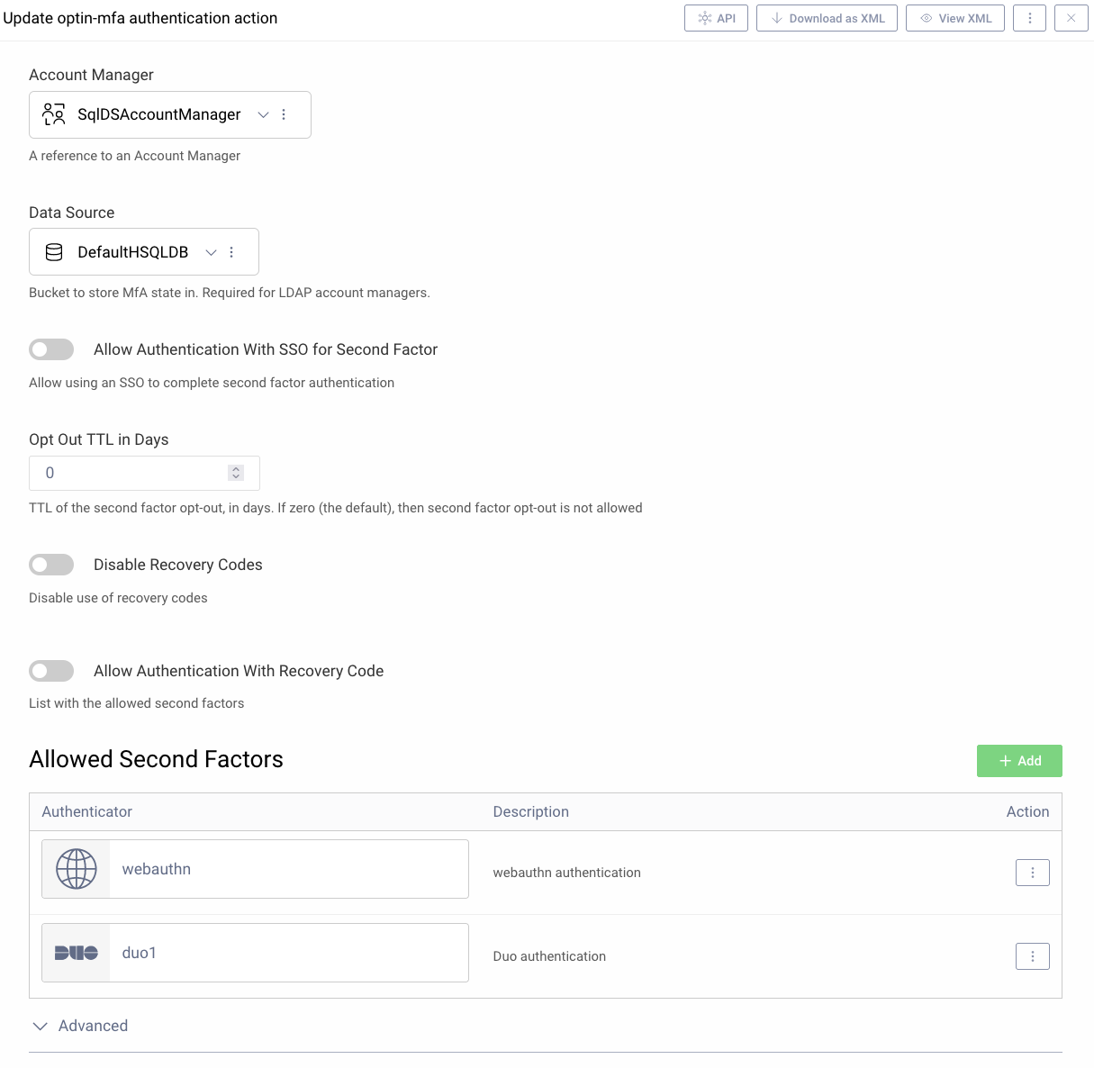
Task: Click the globe icon on the webauthn row
Action: tap(76, 868)
